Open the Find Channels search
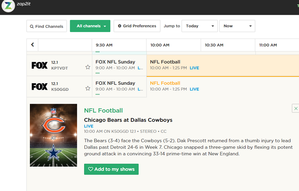This screenshot has height=191, width=299. click(47, 26)
